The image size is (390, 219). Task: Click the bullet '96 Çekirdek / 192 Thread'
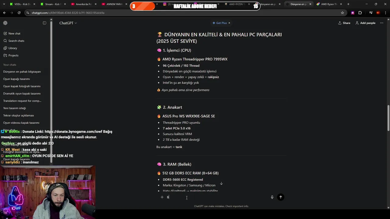click(x=181, y=66)
